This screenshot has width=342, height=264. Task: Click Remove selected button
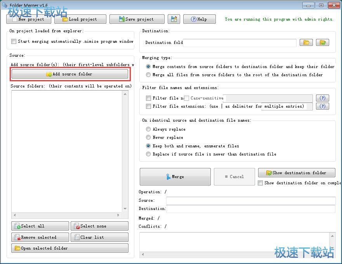click(40, 237)
